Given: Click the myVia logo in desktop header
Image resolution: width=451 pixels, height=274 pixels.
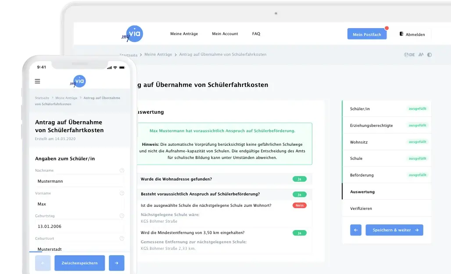Looking at the screenshot, I should tap(132, 34).
